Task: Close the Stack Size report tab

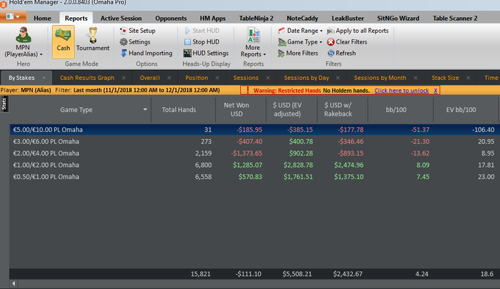Action: pos(468,78)
